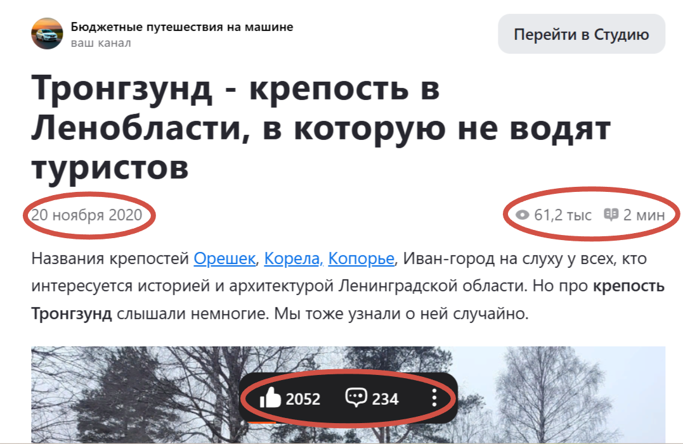Screen dimensions: 683x444
Task: Click the 2052 likes count
Action: (302, 399)
